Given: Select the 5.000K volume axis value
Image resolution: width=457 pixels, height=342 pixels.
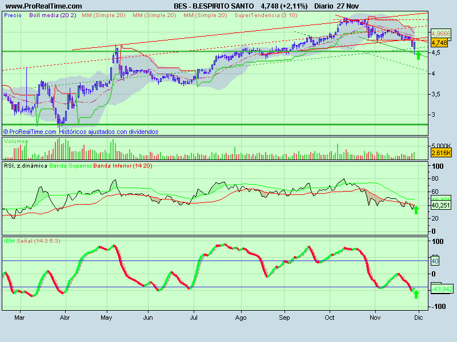Looking at the screenshot, I should click(x=441, y=146).
